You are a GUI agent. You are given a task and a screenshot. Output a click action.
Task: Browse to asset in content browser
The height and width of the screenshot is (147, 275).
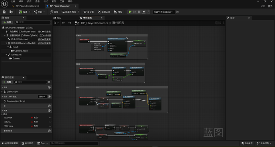[x=11, y=12]
